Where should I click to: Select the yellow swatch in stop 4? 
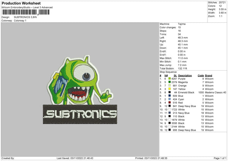click(169, 89)
